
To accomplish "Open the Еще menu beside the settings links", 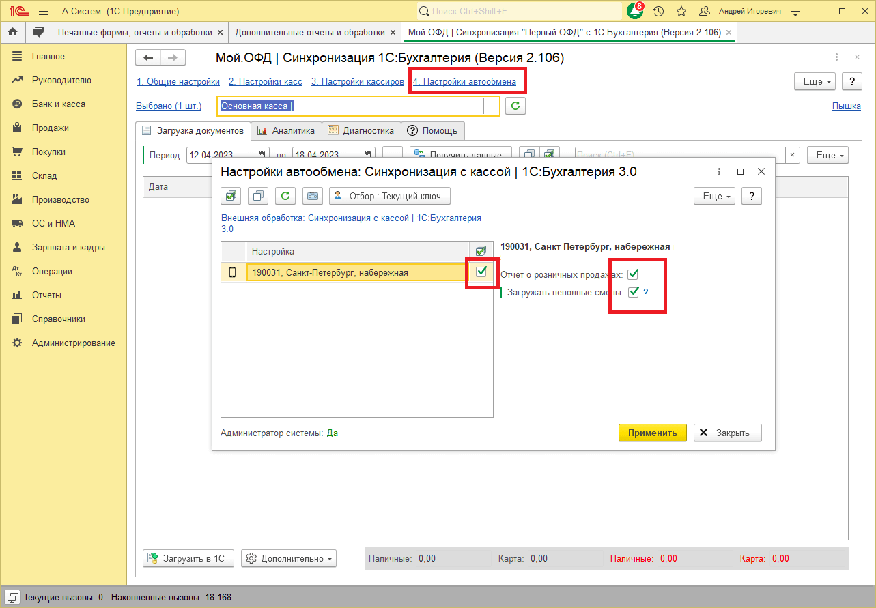I will click(x=815, y=81).
